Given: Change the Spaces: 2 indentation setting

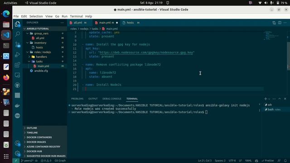Looking at the screenshot, I should 220,161.
